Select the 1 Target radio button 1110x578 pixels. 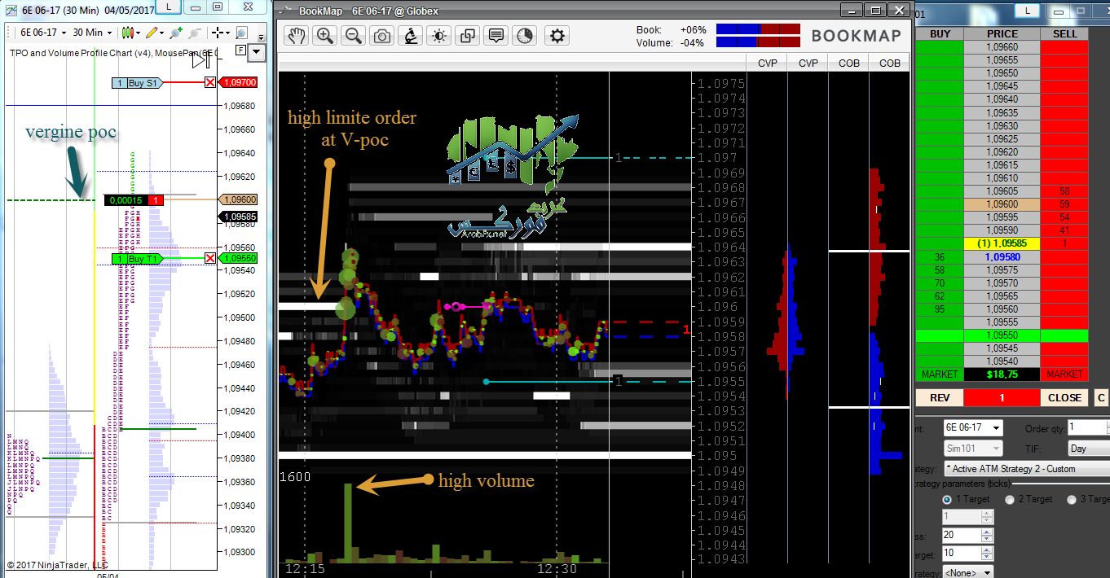tap(948, 499)
